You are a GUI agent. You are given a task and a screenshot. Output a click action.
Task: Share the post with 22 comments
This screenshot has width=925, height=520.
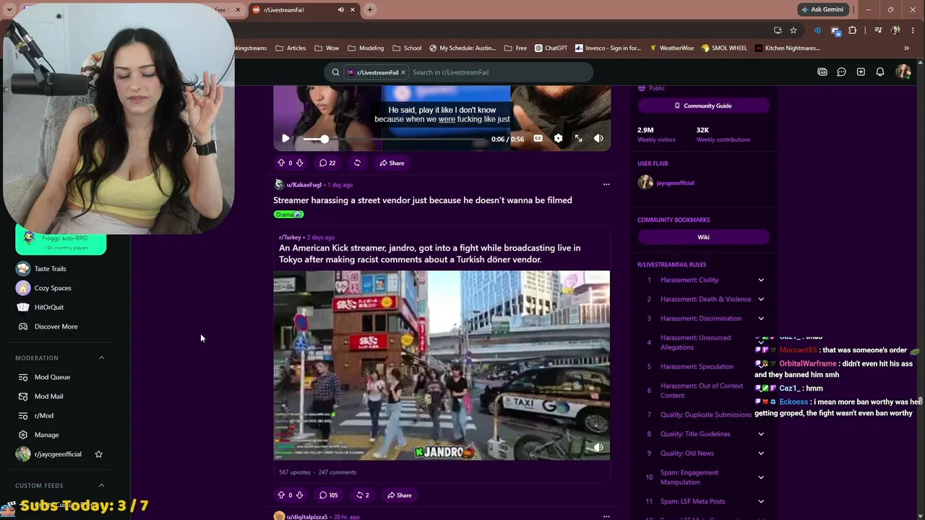(392, 163)
